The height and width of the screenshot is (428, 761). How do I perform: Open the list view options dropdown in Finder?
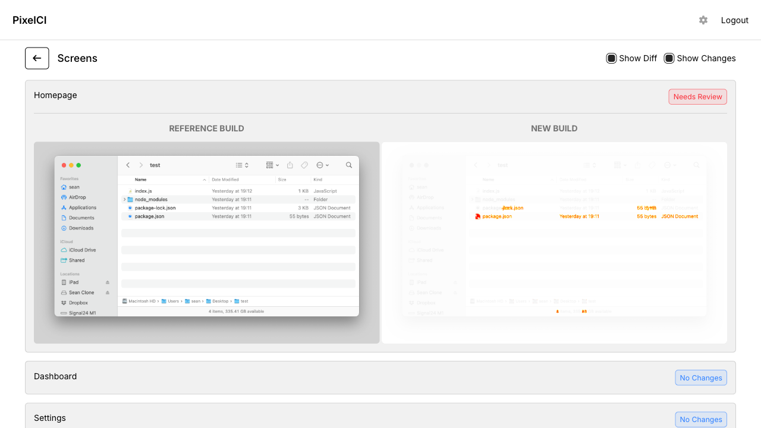242,165
